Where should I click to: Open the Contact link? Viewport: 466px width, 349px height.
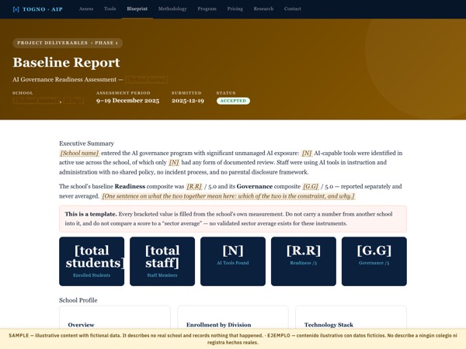(x=293, y=9)
